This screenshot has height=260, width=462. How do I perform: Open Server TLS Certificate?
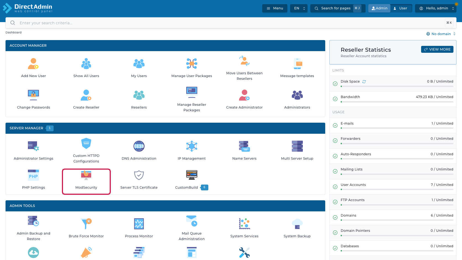tap(139, 180)
